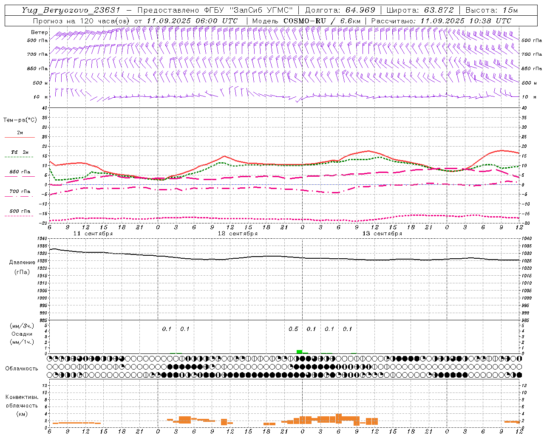Click the Конвективн. label of convective cloudiness
Viewport: 544px width, 435px height.
[x=22, y=397]
